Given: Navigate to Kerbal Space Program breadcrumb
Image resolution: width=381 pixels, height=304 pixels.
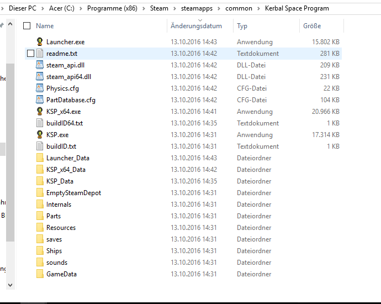Looking at the screenshot, I should pos(297,8).
